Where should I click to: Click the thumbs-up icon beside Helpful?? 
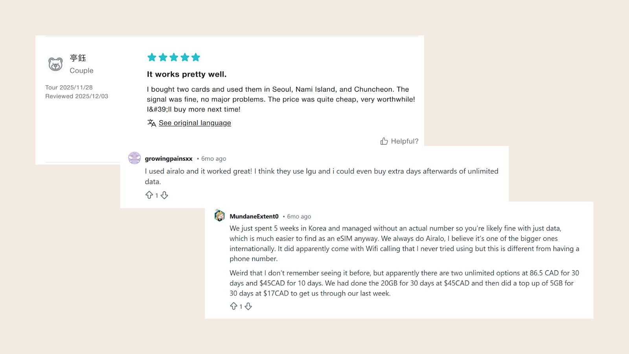click(x=384, y=141)
